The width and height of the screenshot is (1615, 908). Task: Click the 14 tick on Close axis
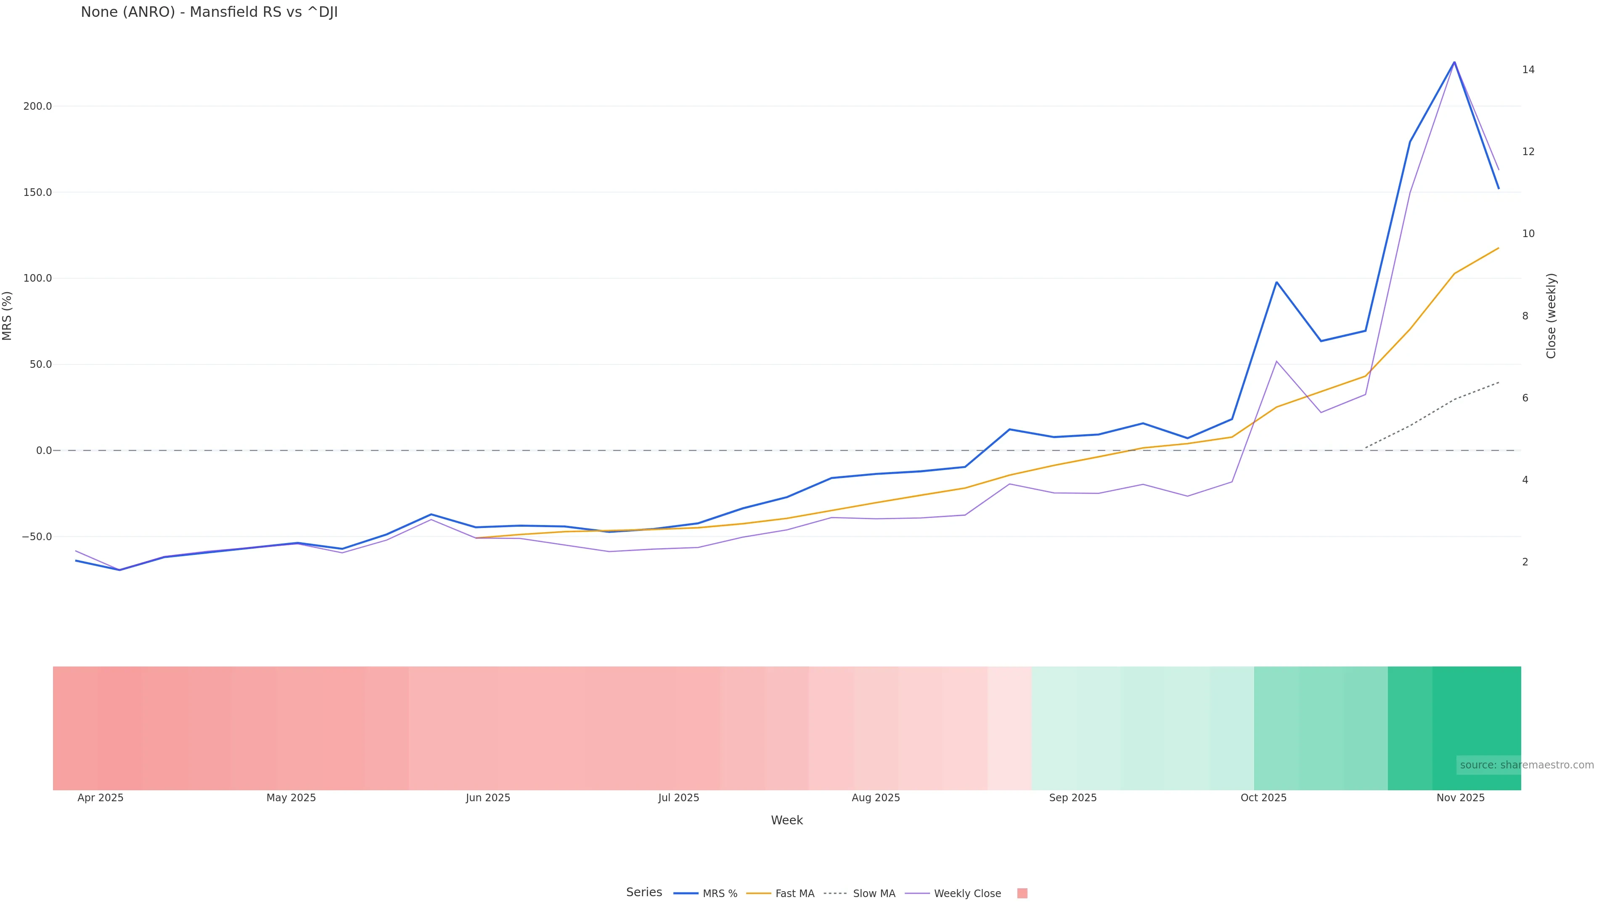(1528, 69)
